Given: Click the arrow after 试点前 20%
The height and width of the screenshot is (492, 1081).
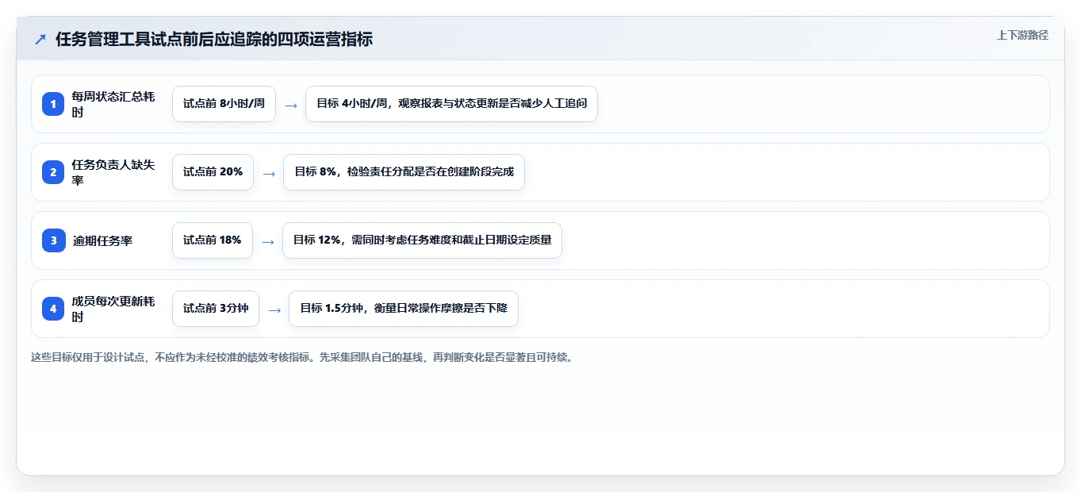Looking at the screenshot, I should coord(269,173).
